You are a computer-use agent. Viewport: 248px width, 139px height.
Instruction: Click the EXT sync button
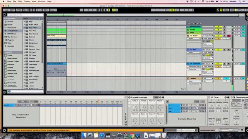[13, 10]
